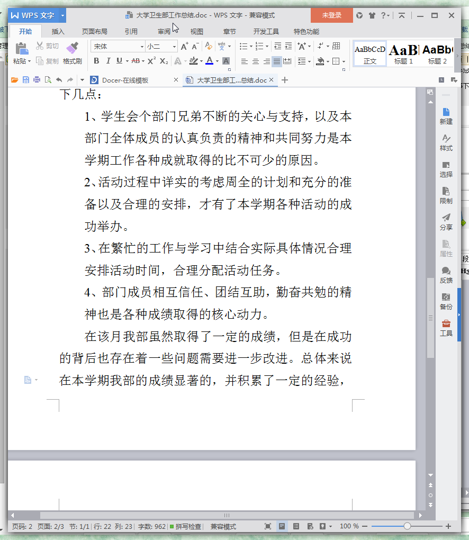Apply the 标题 1 heading style
The width and height of the screenshot is (469, 540).
click(x=403, y=53)
